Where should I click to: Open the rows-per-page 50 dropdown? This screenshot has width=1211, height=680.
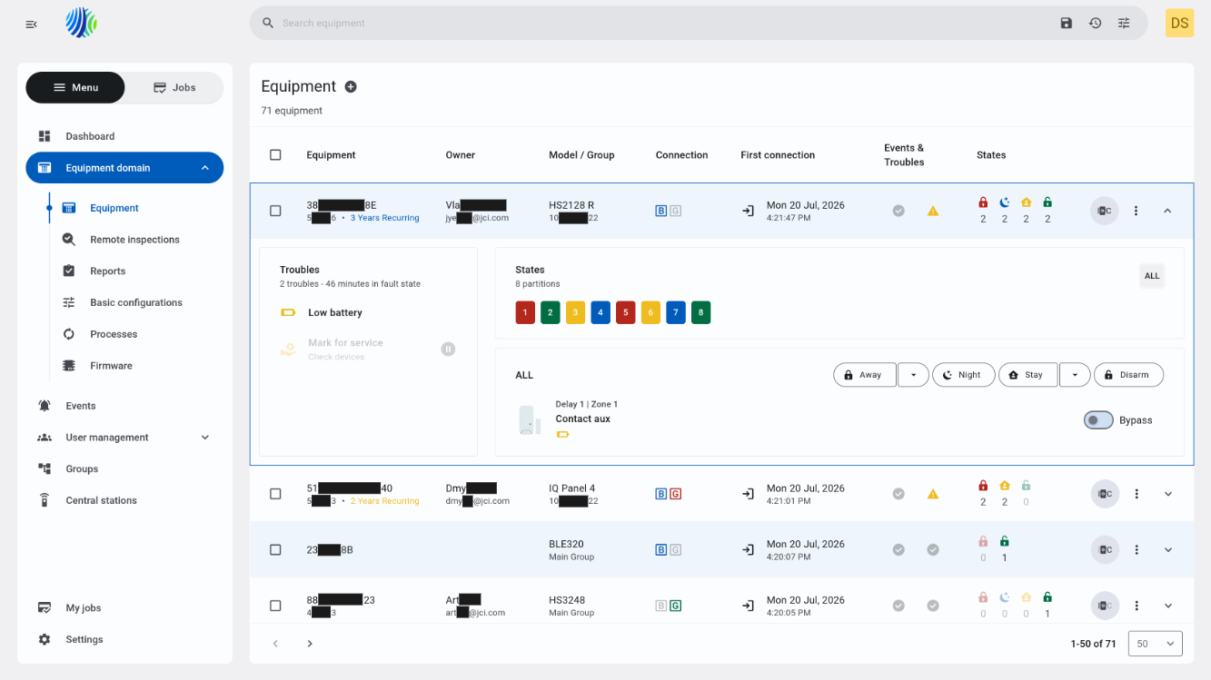(x=1155, y=644)
